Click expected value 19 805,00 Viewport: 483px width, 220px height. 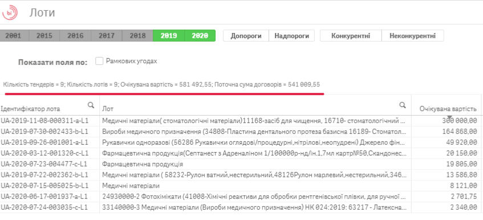coord(461,164)
